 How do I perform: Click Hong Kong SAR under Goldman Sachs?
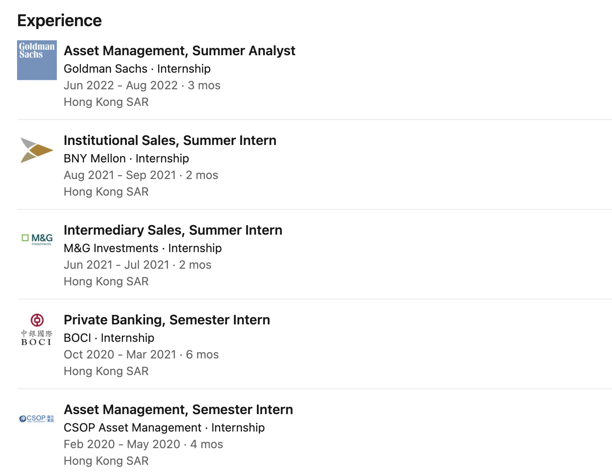pyautogui.click(x=106, y=102)
